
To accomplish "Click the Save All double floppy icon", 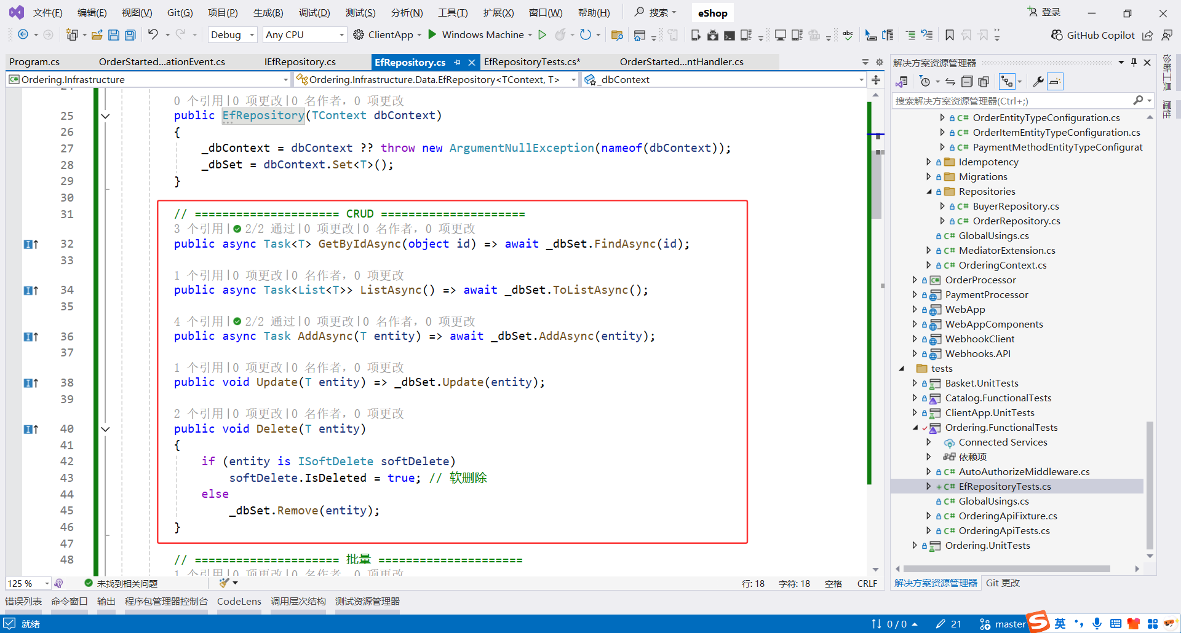I will pos(130,35).
